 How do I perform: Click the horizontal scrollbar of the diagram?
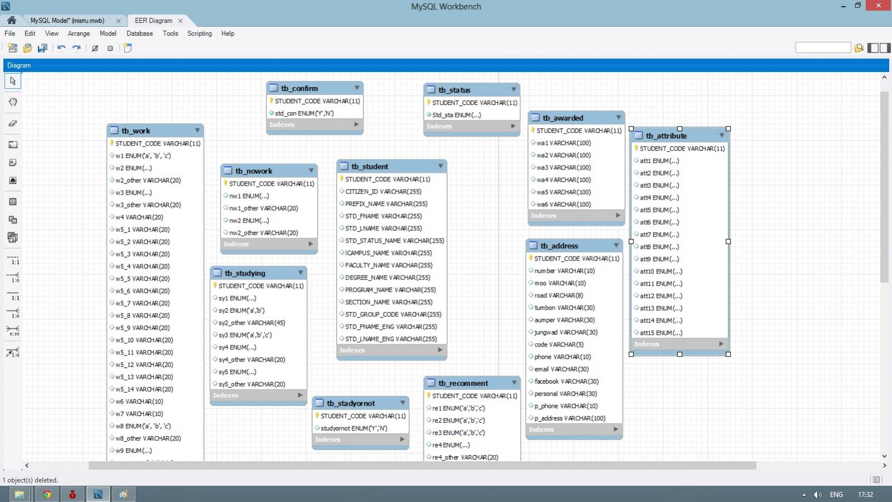click(422, 465)
